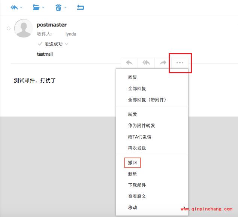Click the message body text 测试邮件，打扰了
Viewport: 238px width, 217px height.
(34, 80)
